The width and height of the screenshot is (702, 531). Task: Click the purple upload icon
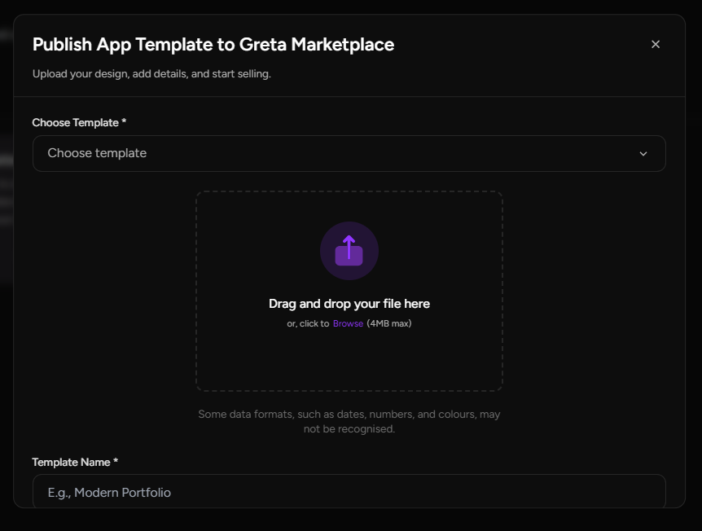pos(349,251)
